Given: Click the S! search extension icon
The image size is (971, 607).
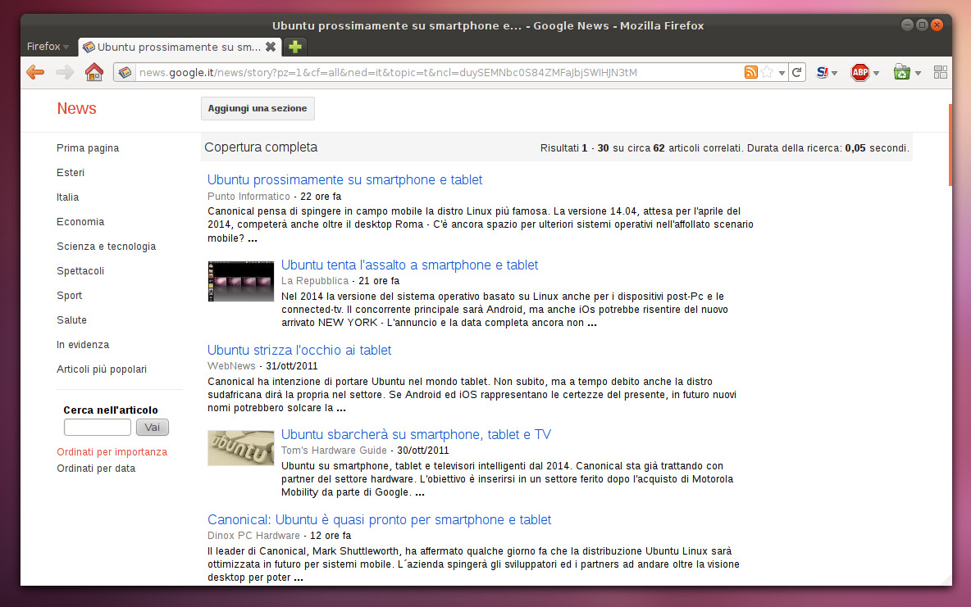Looking at the screenshot, I should (x=822, y=72).
